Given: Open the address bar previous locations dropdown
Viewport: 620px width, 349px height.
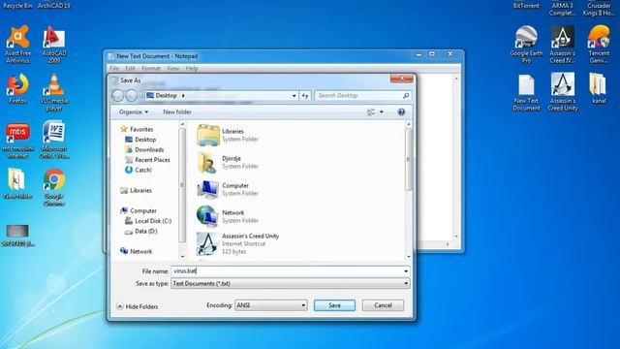Looking at the screenshot, I should tap(294, 95).
